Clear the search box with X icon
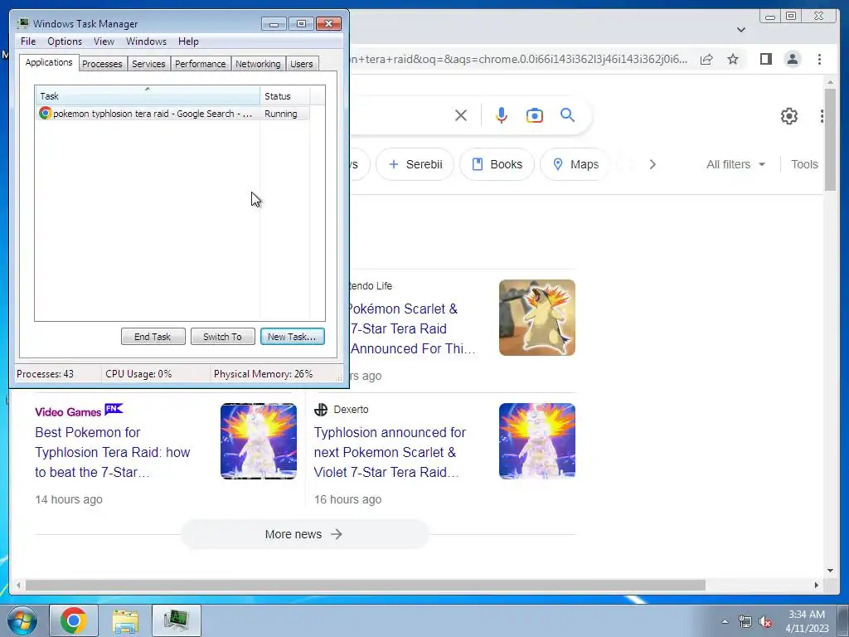The height and width of the screenshot is (637, 849). [461, 114]
